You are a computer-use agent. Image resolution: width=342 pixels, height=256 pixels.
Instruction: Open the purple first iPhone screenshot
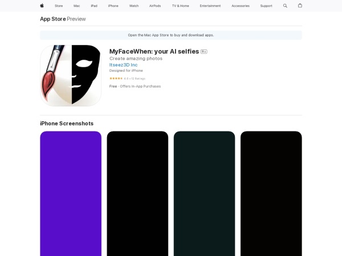71,193
